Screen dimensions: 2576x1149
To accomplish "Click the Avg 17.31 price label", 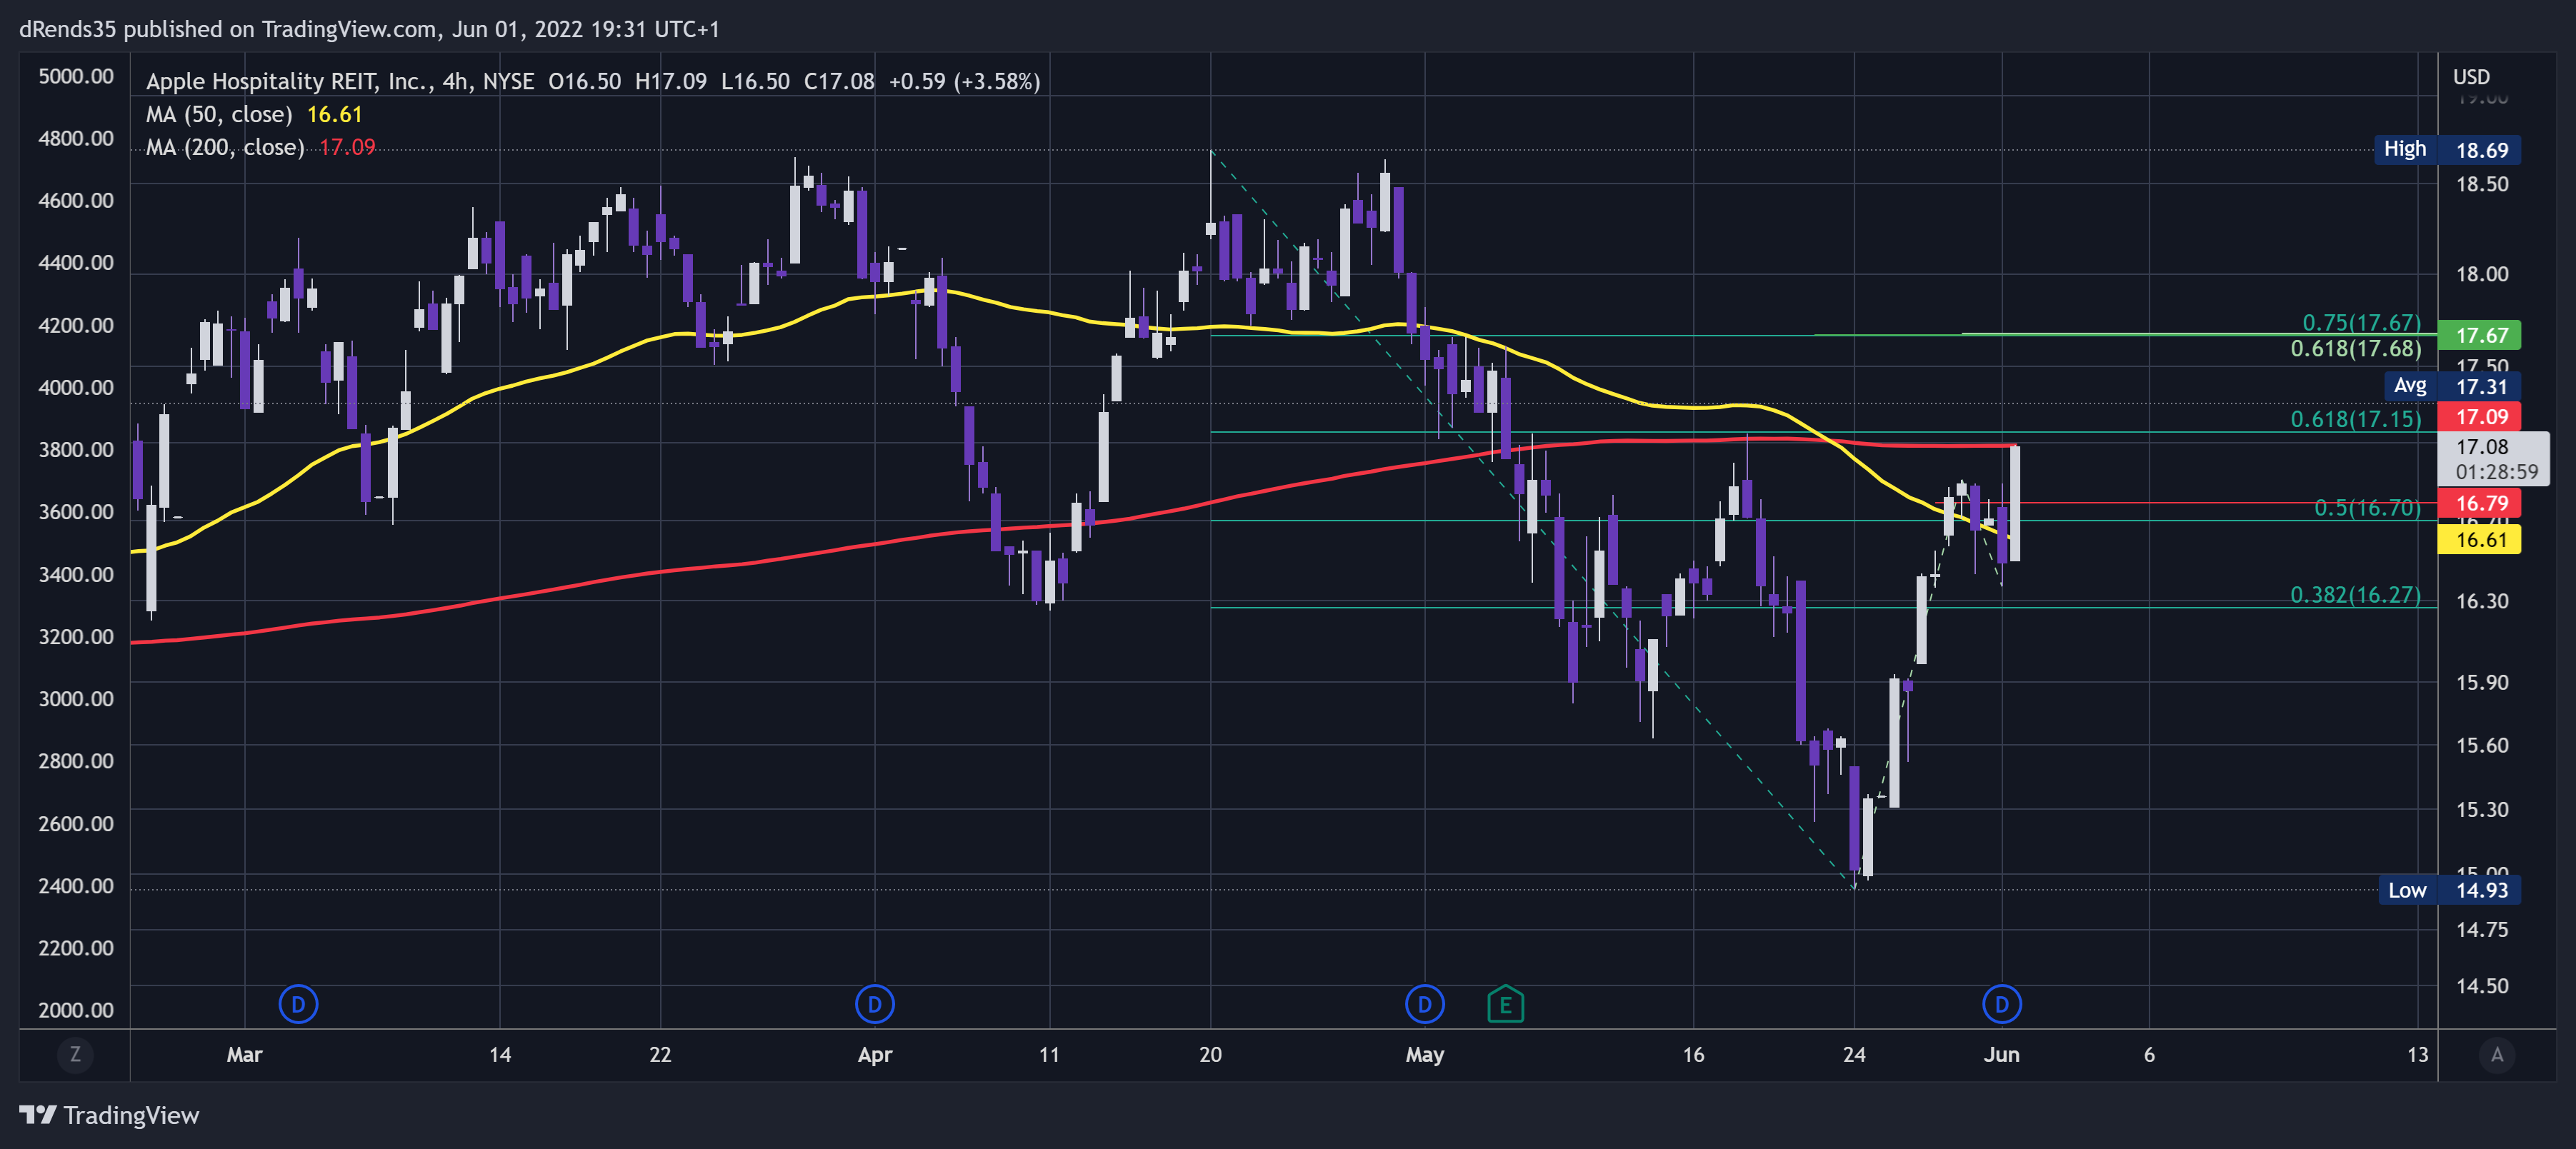I will pyautogui.click(x=2452, y=386).
